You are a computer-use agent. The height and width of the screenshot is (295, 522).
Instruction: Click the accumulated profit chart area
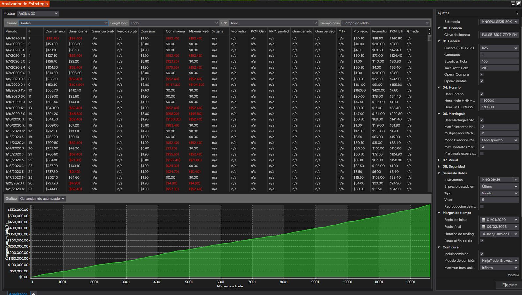click(230, 241)
